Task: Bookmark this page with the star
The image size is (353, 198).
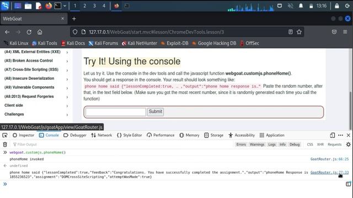Action: (x=299, y=32)
